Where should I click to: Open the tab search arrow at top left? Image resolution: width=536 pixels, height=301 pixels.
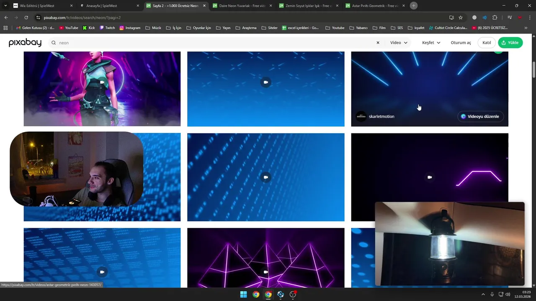coord(5,6)
